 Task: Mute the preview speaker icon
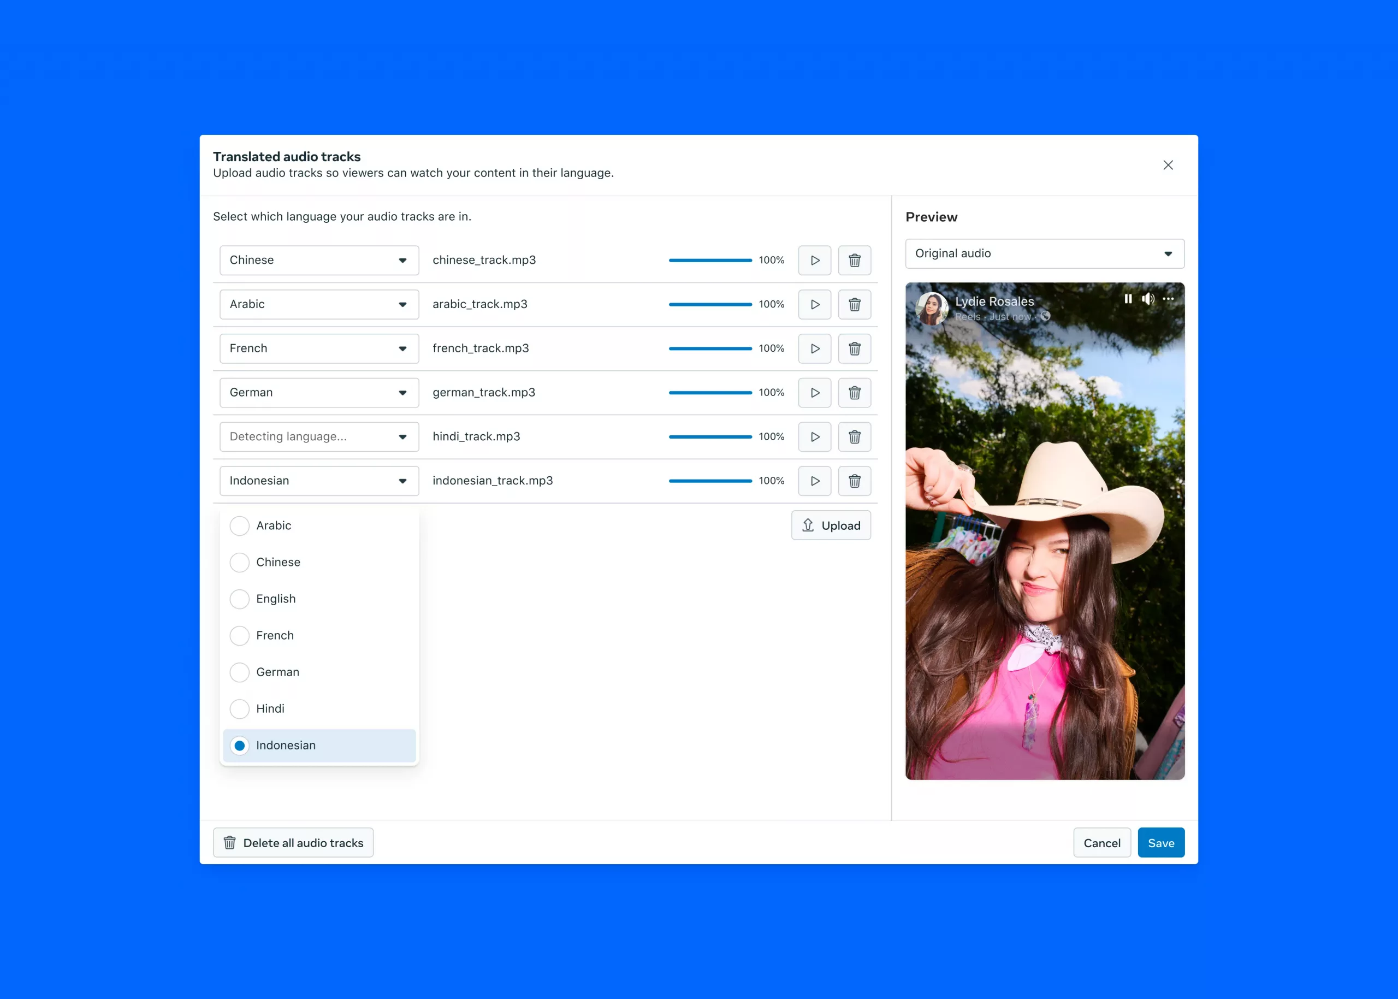pyautogui.click(x=1148, y=299)
